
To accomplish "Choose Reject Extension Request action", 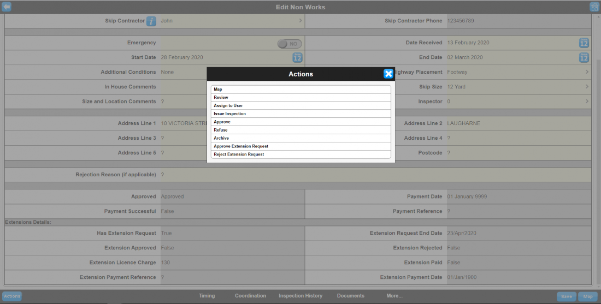I will click(x=300, y=154).
